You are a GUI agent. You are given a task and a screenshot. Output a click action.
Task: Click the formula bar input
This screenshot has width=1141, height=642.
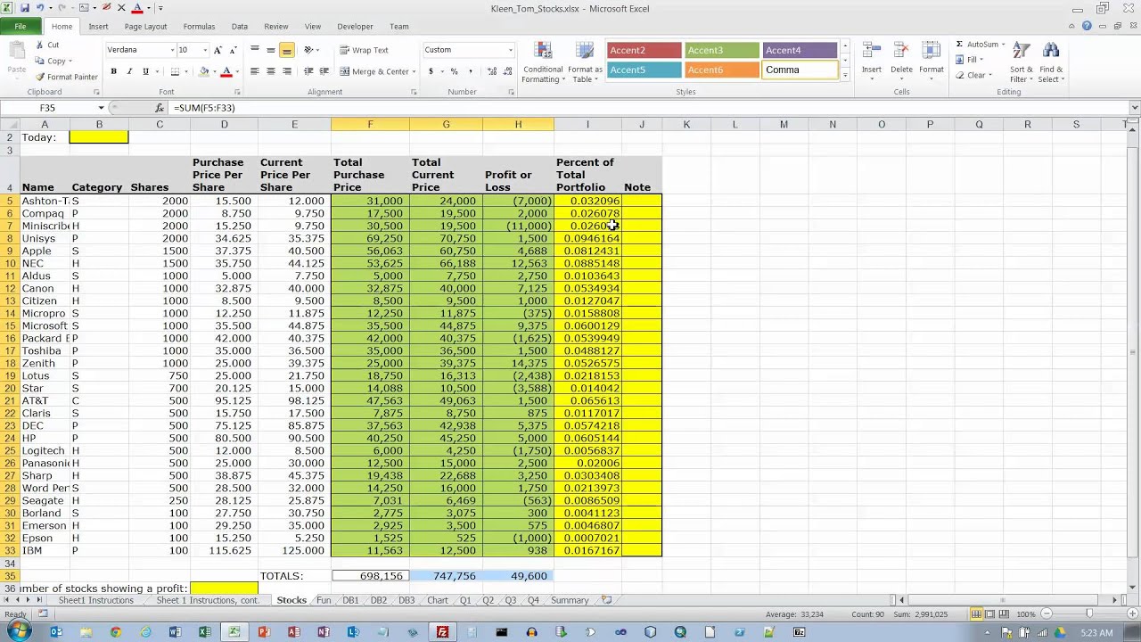click(649, 108)
